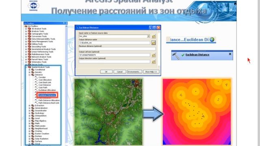Click Cost Path tool hammer icon
Screen dimensions: 260x146
(x=36, y=88)
